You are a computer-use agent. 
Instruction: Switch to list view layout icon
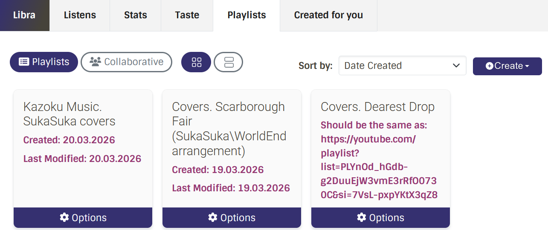229,62
